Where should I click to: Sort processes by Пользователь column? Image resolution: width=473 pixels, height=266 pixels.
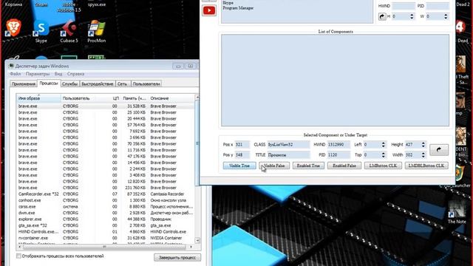pos(86,98)
